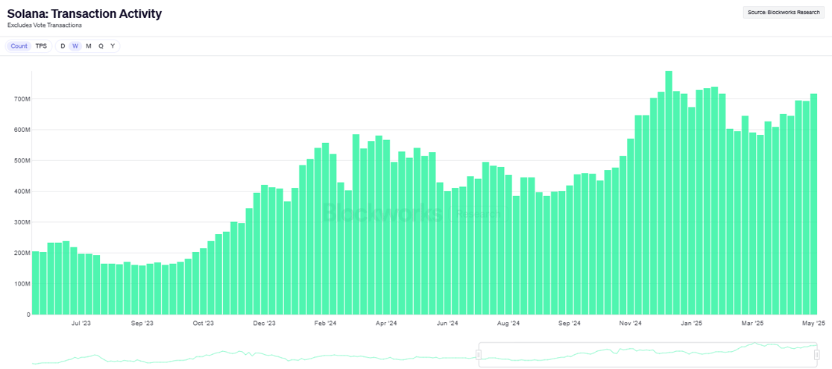Viewport: 832px width, 369px height.
Task: Click the 400M y-axis label
Action: click(21, 191)
